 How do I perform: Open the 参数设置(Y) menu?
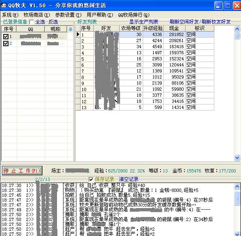click(x=68, y=15)
